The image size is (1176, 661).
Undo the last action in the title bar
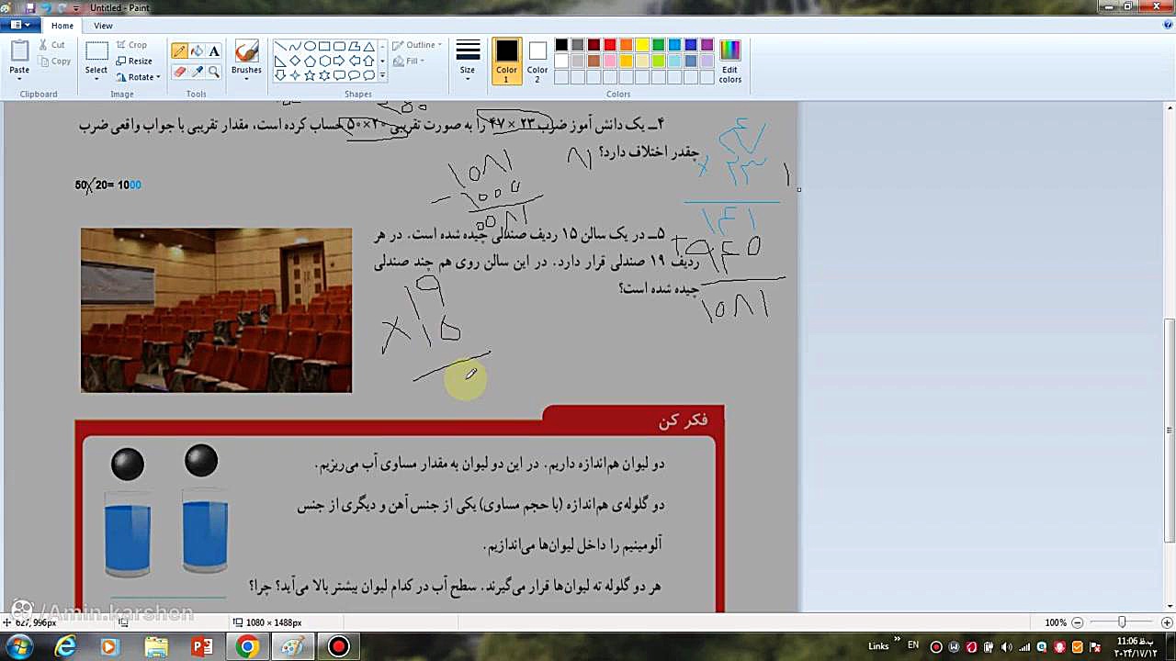(46, 8)
